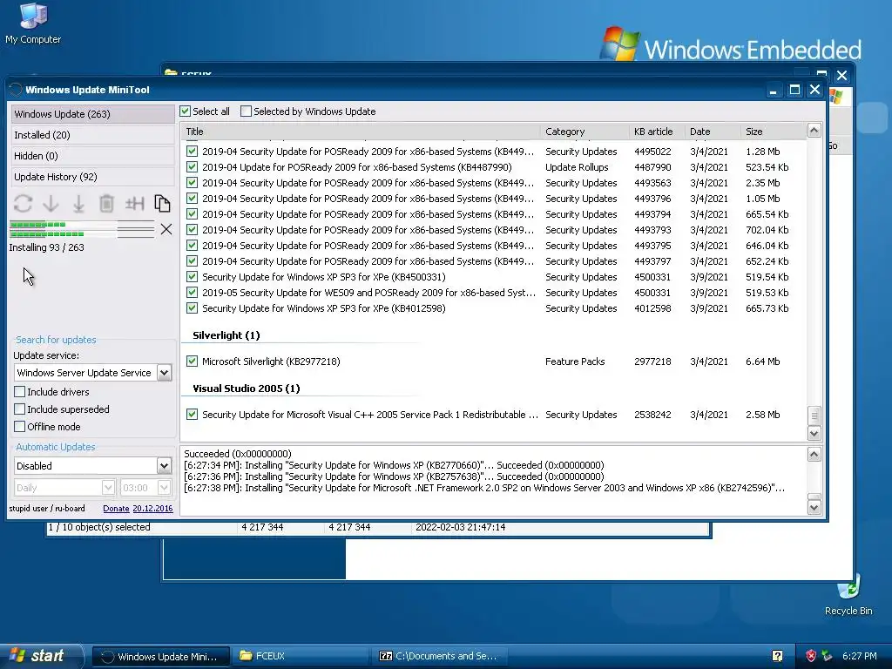892x669 pixels.
Task: Uncheck the Visual C++ 2005 Redistributable update
Action: click(x=192, y=414)
